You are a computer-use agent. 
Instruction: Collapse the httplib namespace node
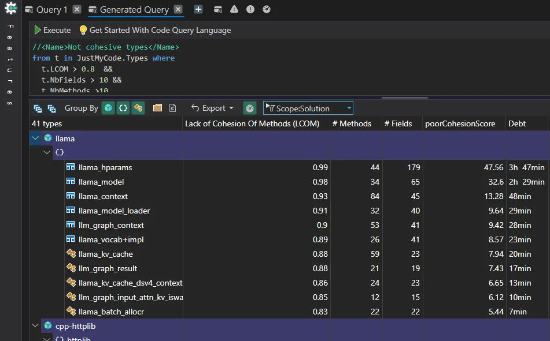click(47, 339)
